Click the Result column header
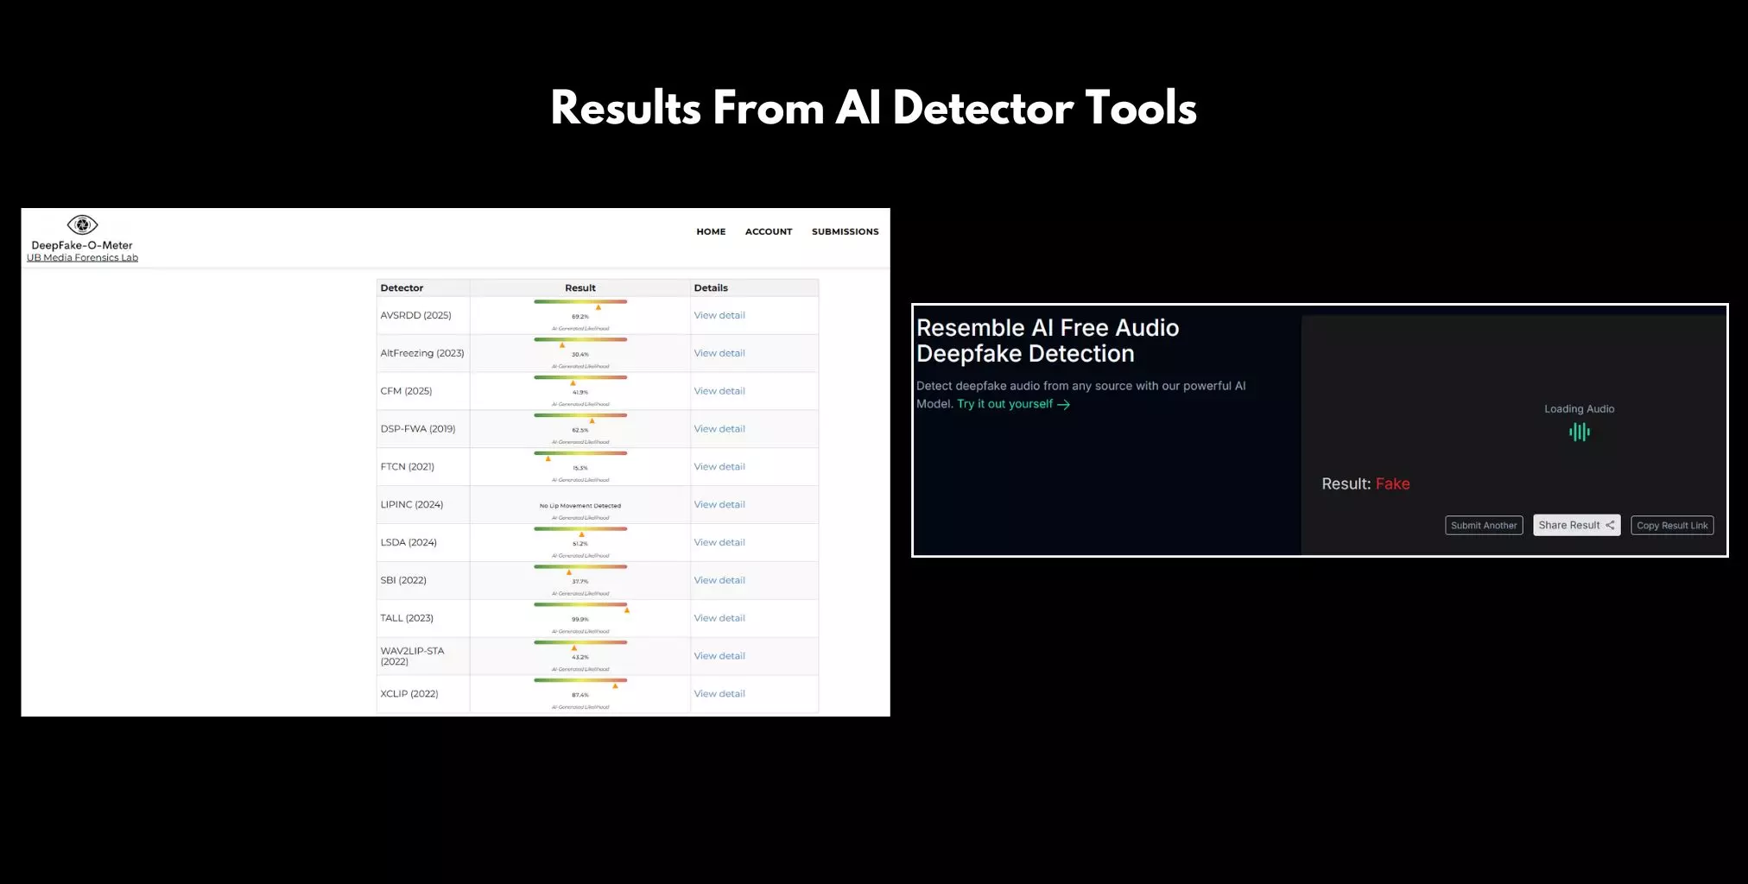The width and height of the screenshot is (1748, 884). coord(580,288)
